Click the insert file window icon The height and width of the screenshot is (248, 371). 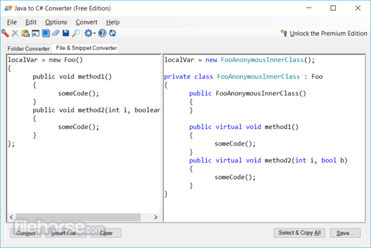point(35,34)
